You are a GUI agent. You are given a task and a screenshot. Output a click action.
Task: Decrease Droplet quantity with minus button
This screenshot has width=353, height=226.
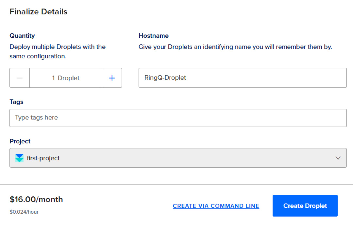[19, 78]
